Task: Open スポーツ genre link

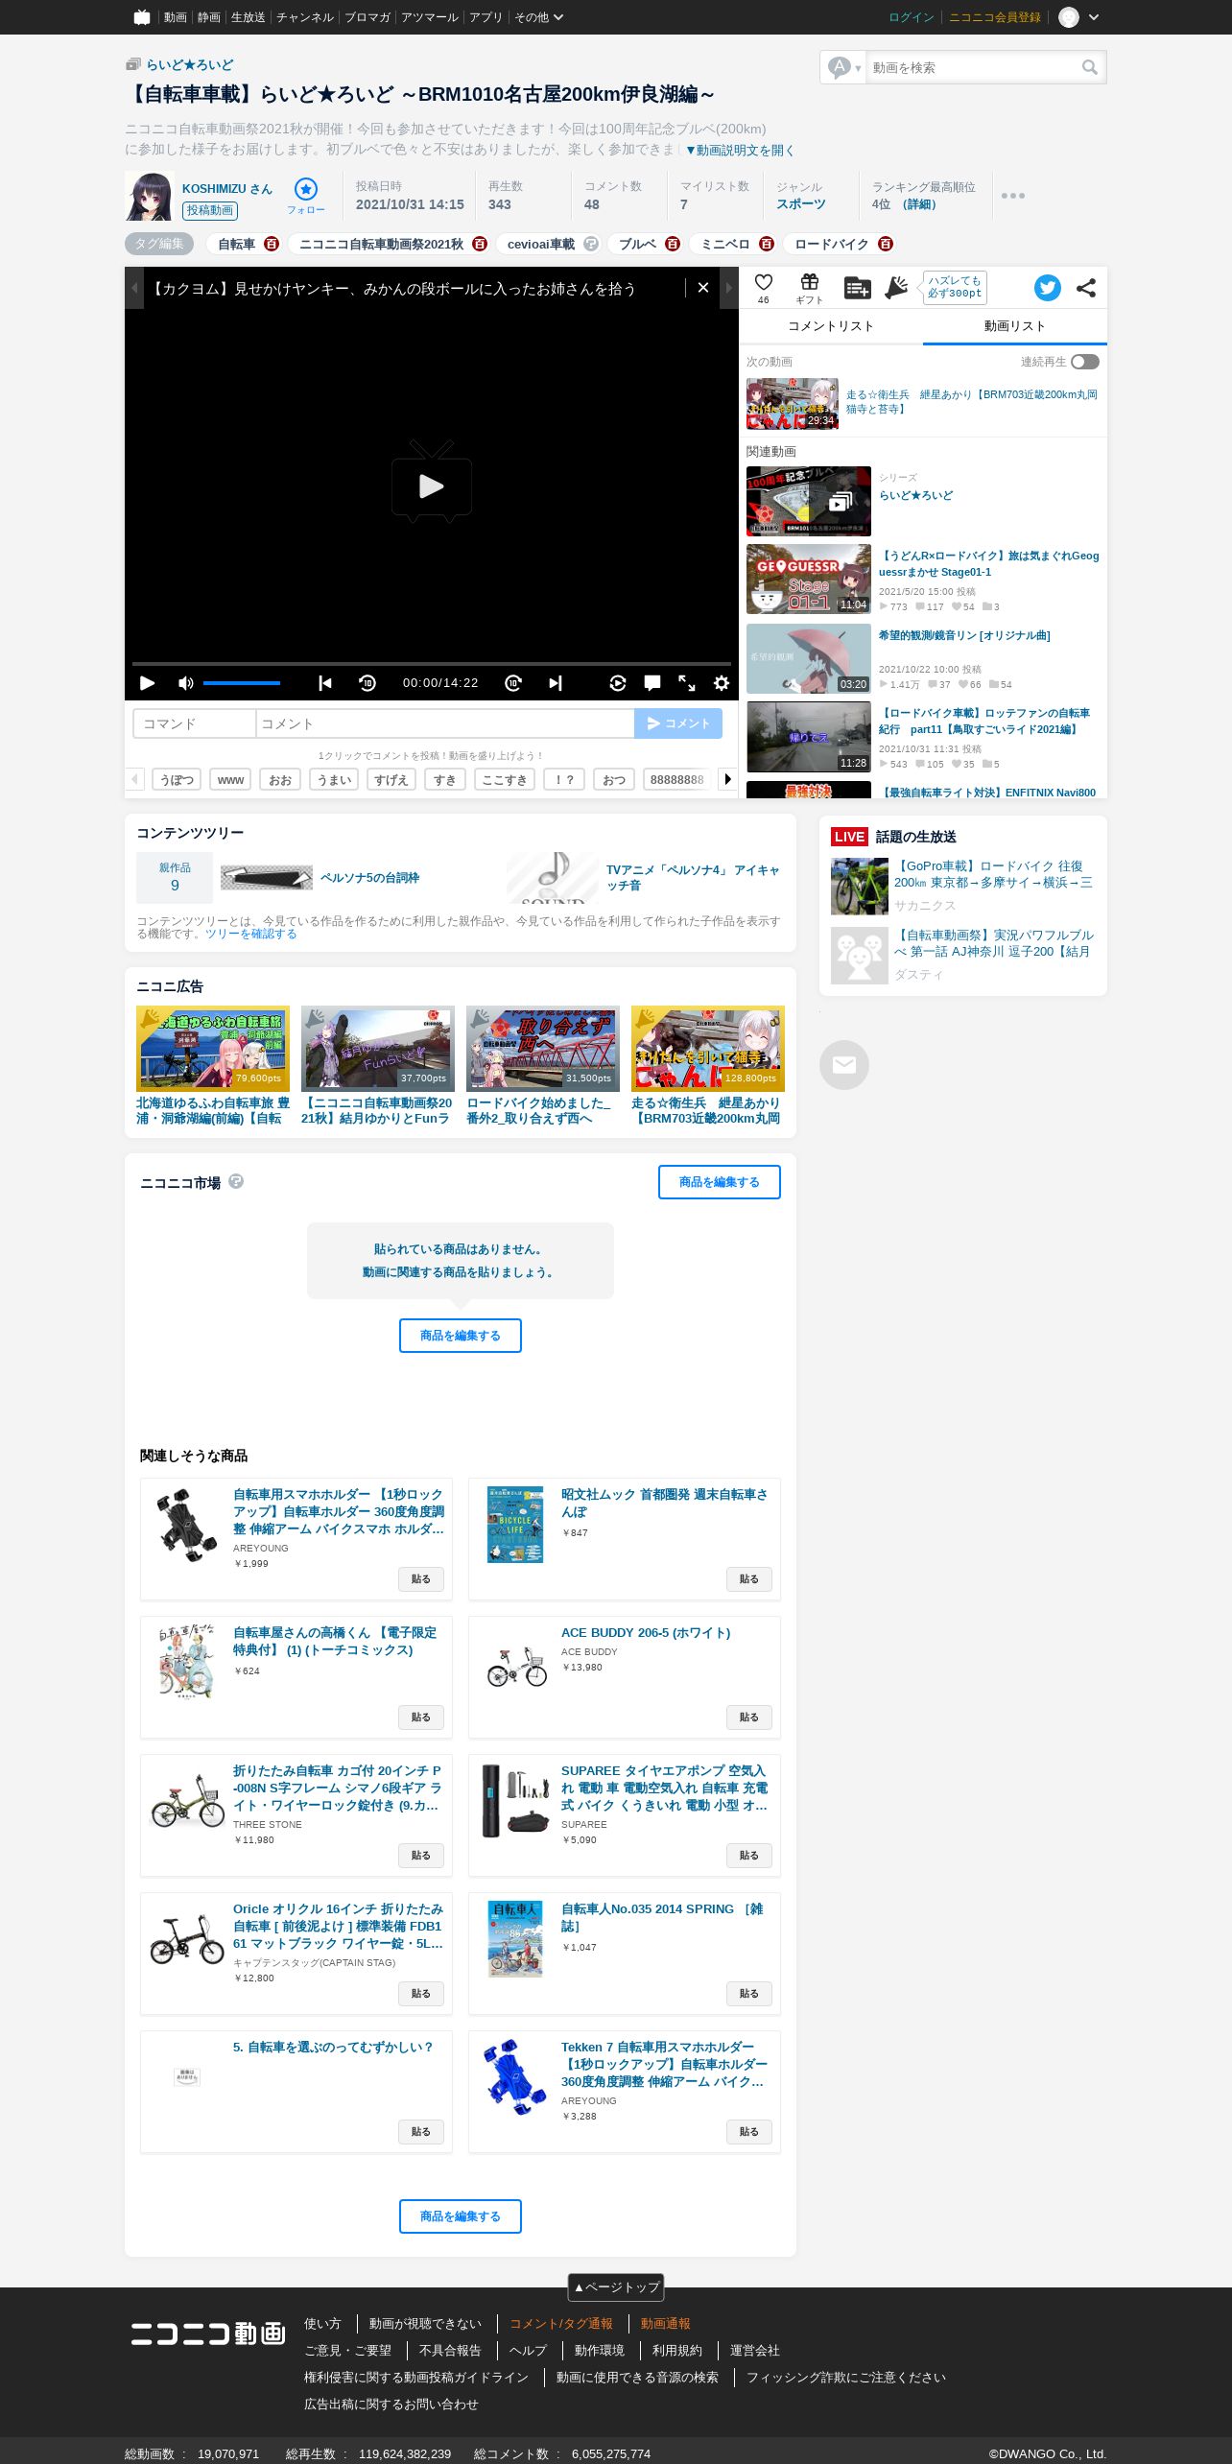Action: [801, 204]
